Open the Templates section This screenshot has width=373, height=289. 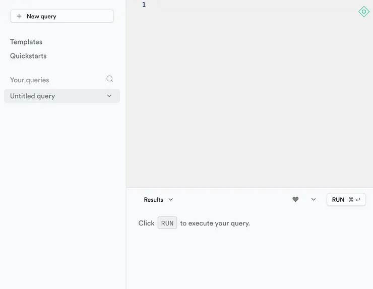click(26, 42)
